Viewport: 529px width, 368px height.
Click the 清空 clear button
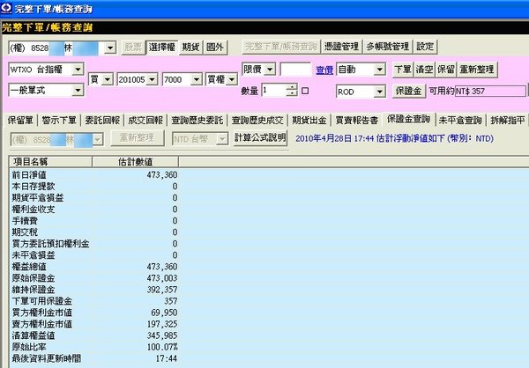[x=424, y=70]
